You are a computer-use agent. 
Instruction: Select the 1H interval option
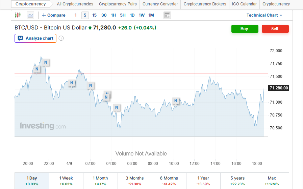tap(113, 15)
